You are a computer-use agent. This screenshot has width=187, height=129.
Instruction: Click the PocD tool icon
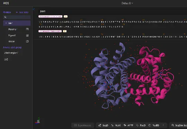pyautogui.click(x=137, y=125)
